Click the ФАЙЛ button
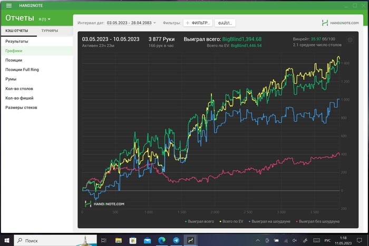This screenshot has height=246, width=369. coord(225,23)
